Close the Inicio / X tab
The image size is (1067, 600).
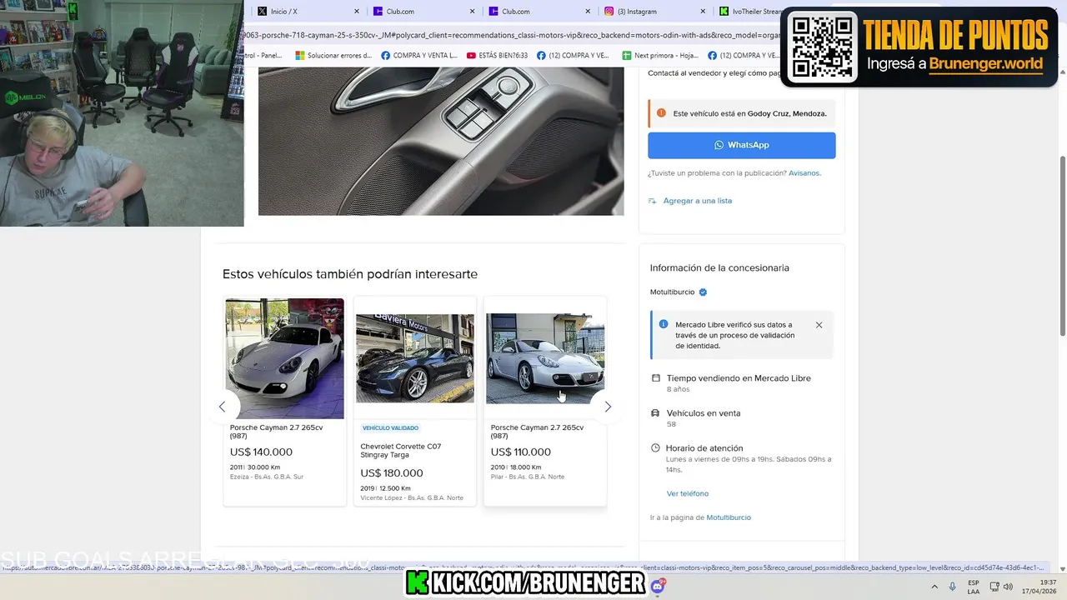coord(358,12)
